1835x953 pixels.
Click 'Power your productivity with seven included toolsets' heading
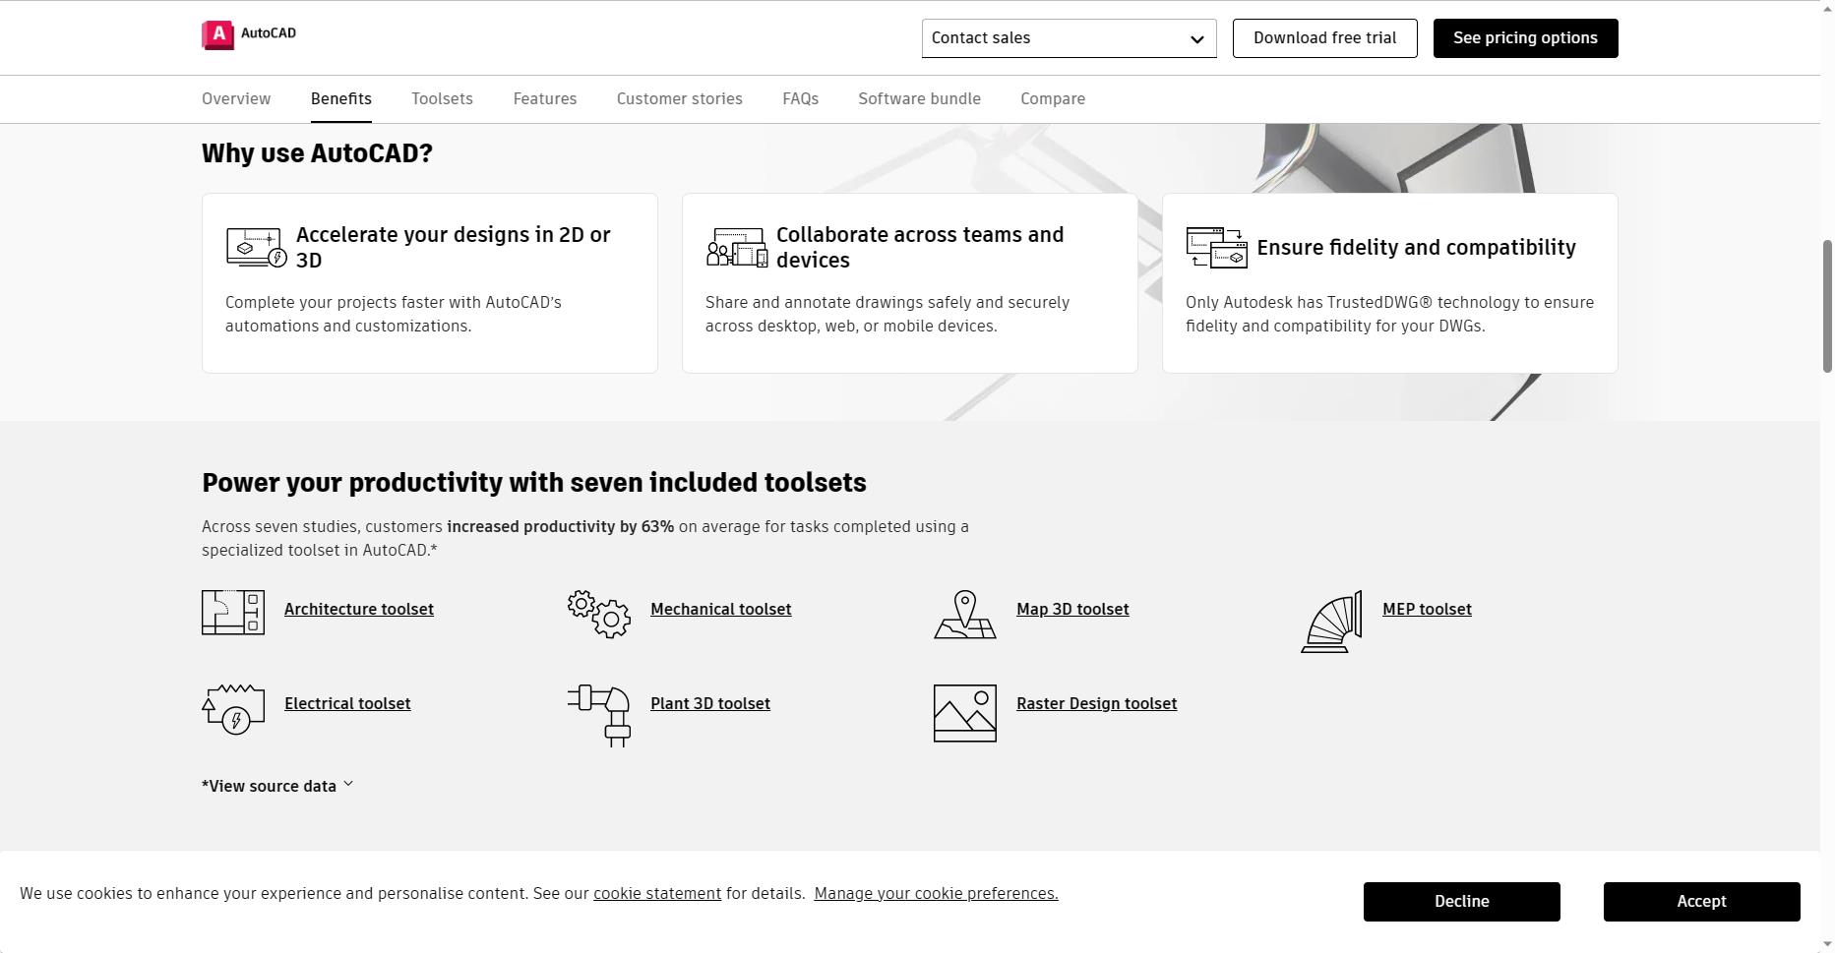click(x=534, y=483)
